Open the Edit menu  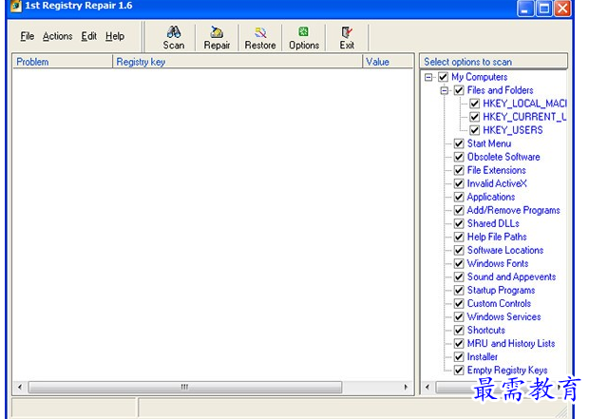pyautogui.click(x=89, y=36)
